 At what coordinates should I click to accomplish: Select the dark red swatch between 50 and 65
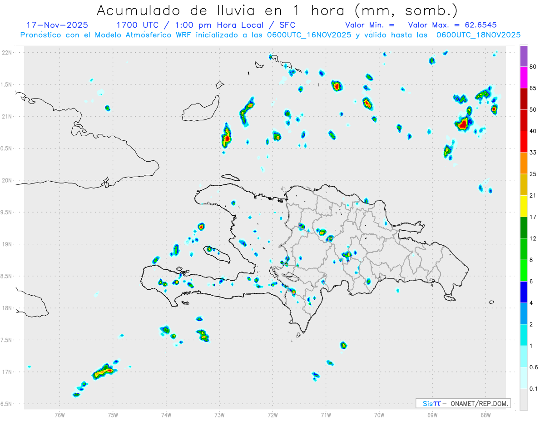coord(524,99)
